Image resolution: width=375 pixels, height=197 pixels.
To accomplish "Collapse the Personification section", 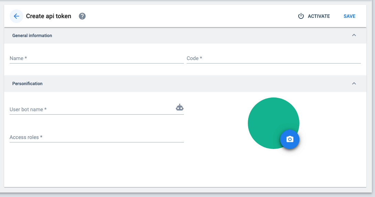I will (x=354, y=83).
